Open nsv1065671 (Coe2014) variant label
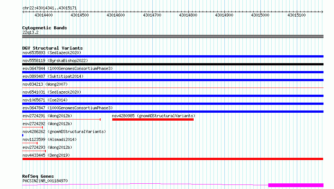The image size is (334, 189). (45, 100)
